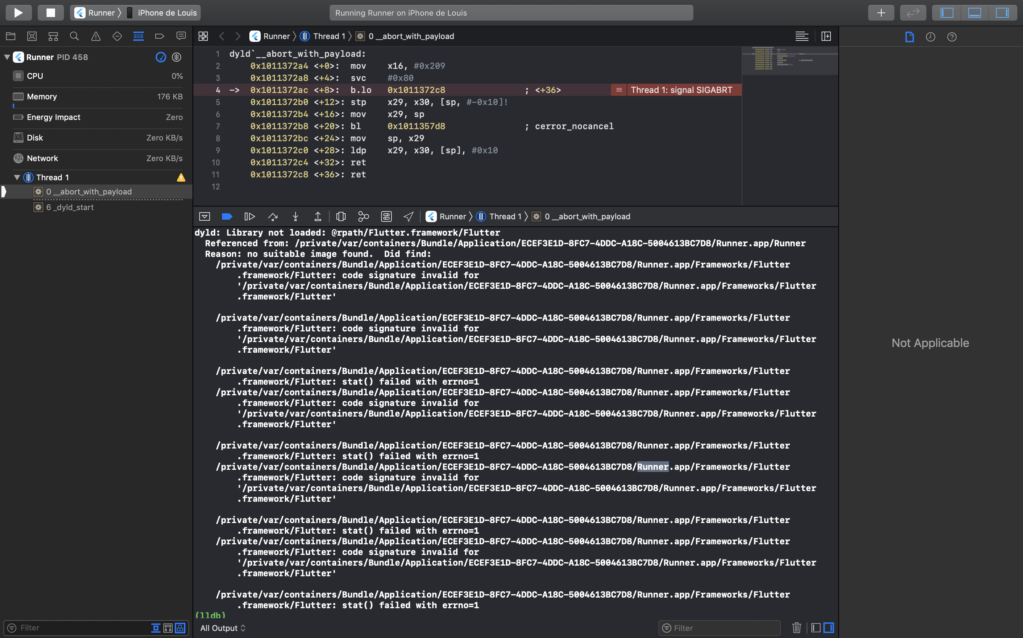Click the process view options icon
This screenshot has height=638, width=1023.
pyautogui.click(x=177, y=57)
